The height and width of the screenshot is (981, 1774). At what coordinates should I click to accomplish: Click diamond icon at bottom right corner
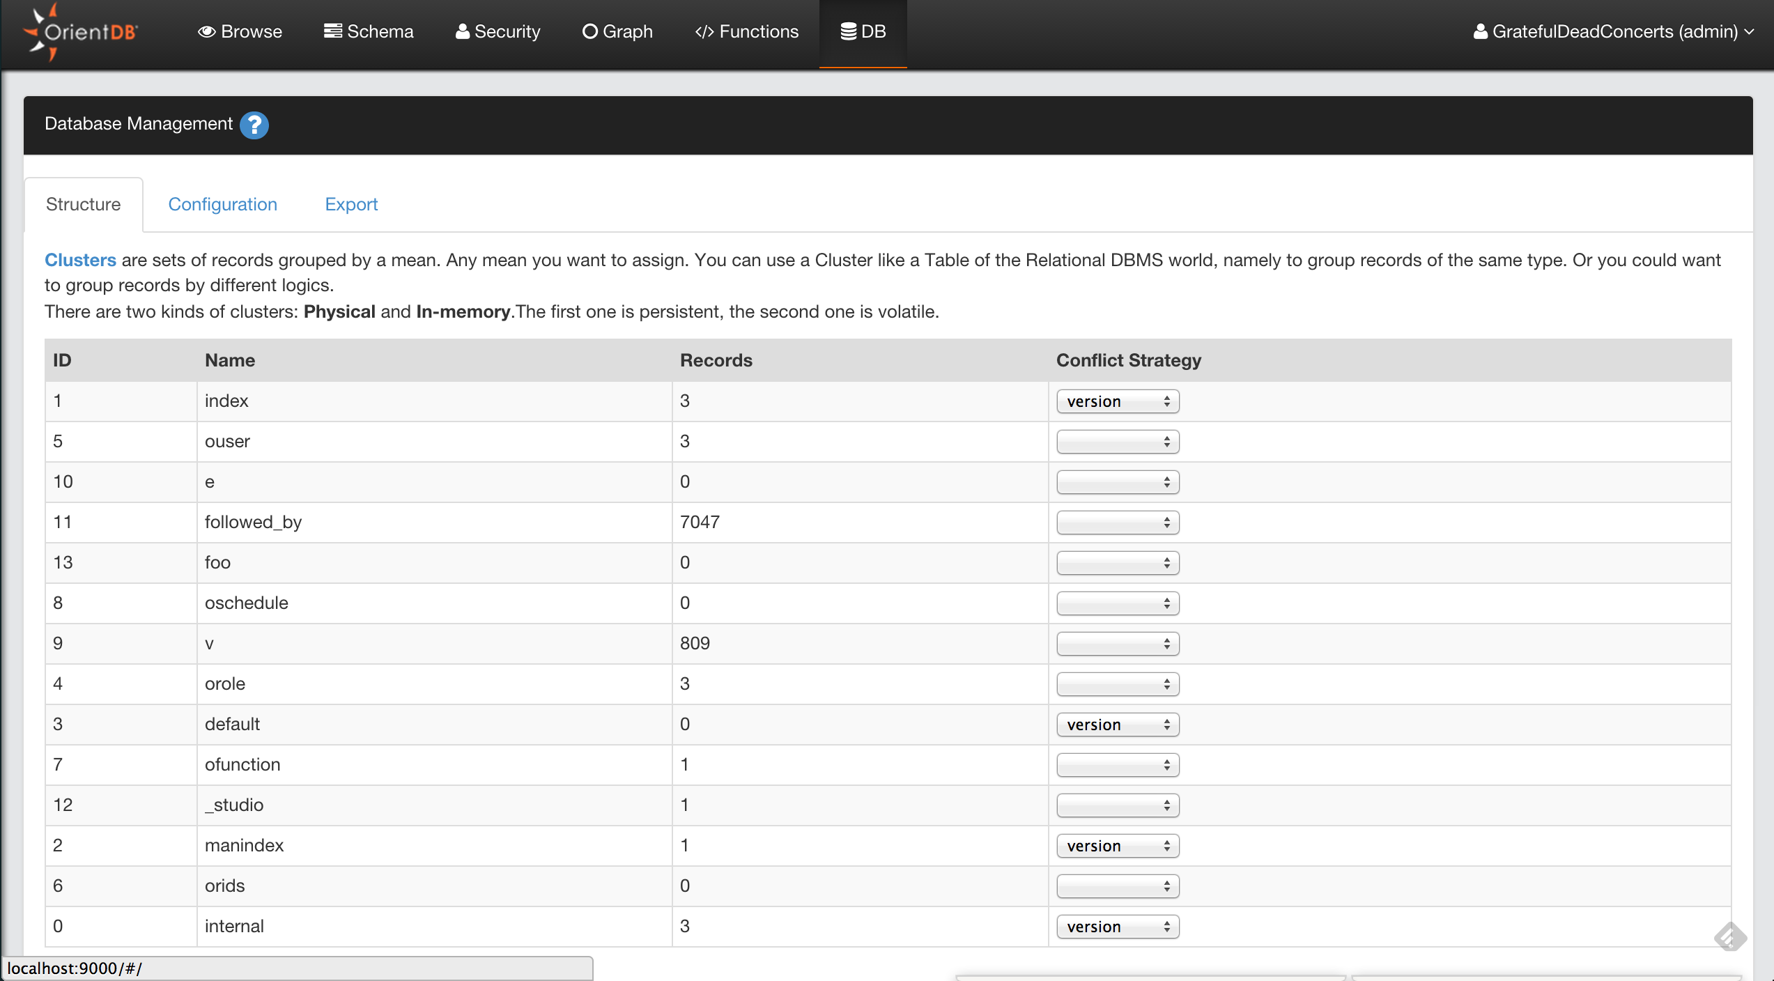1729,936
